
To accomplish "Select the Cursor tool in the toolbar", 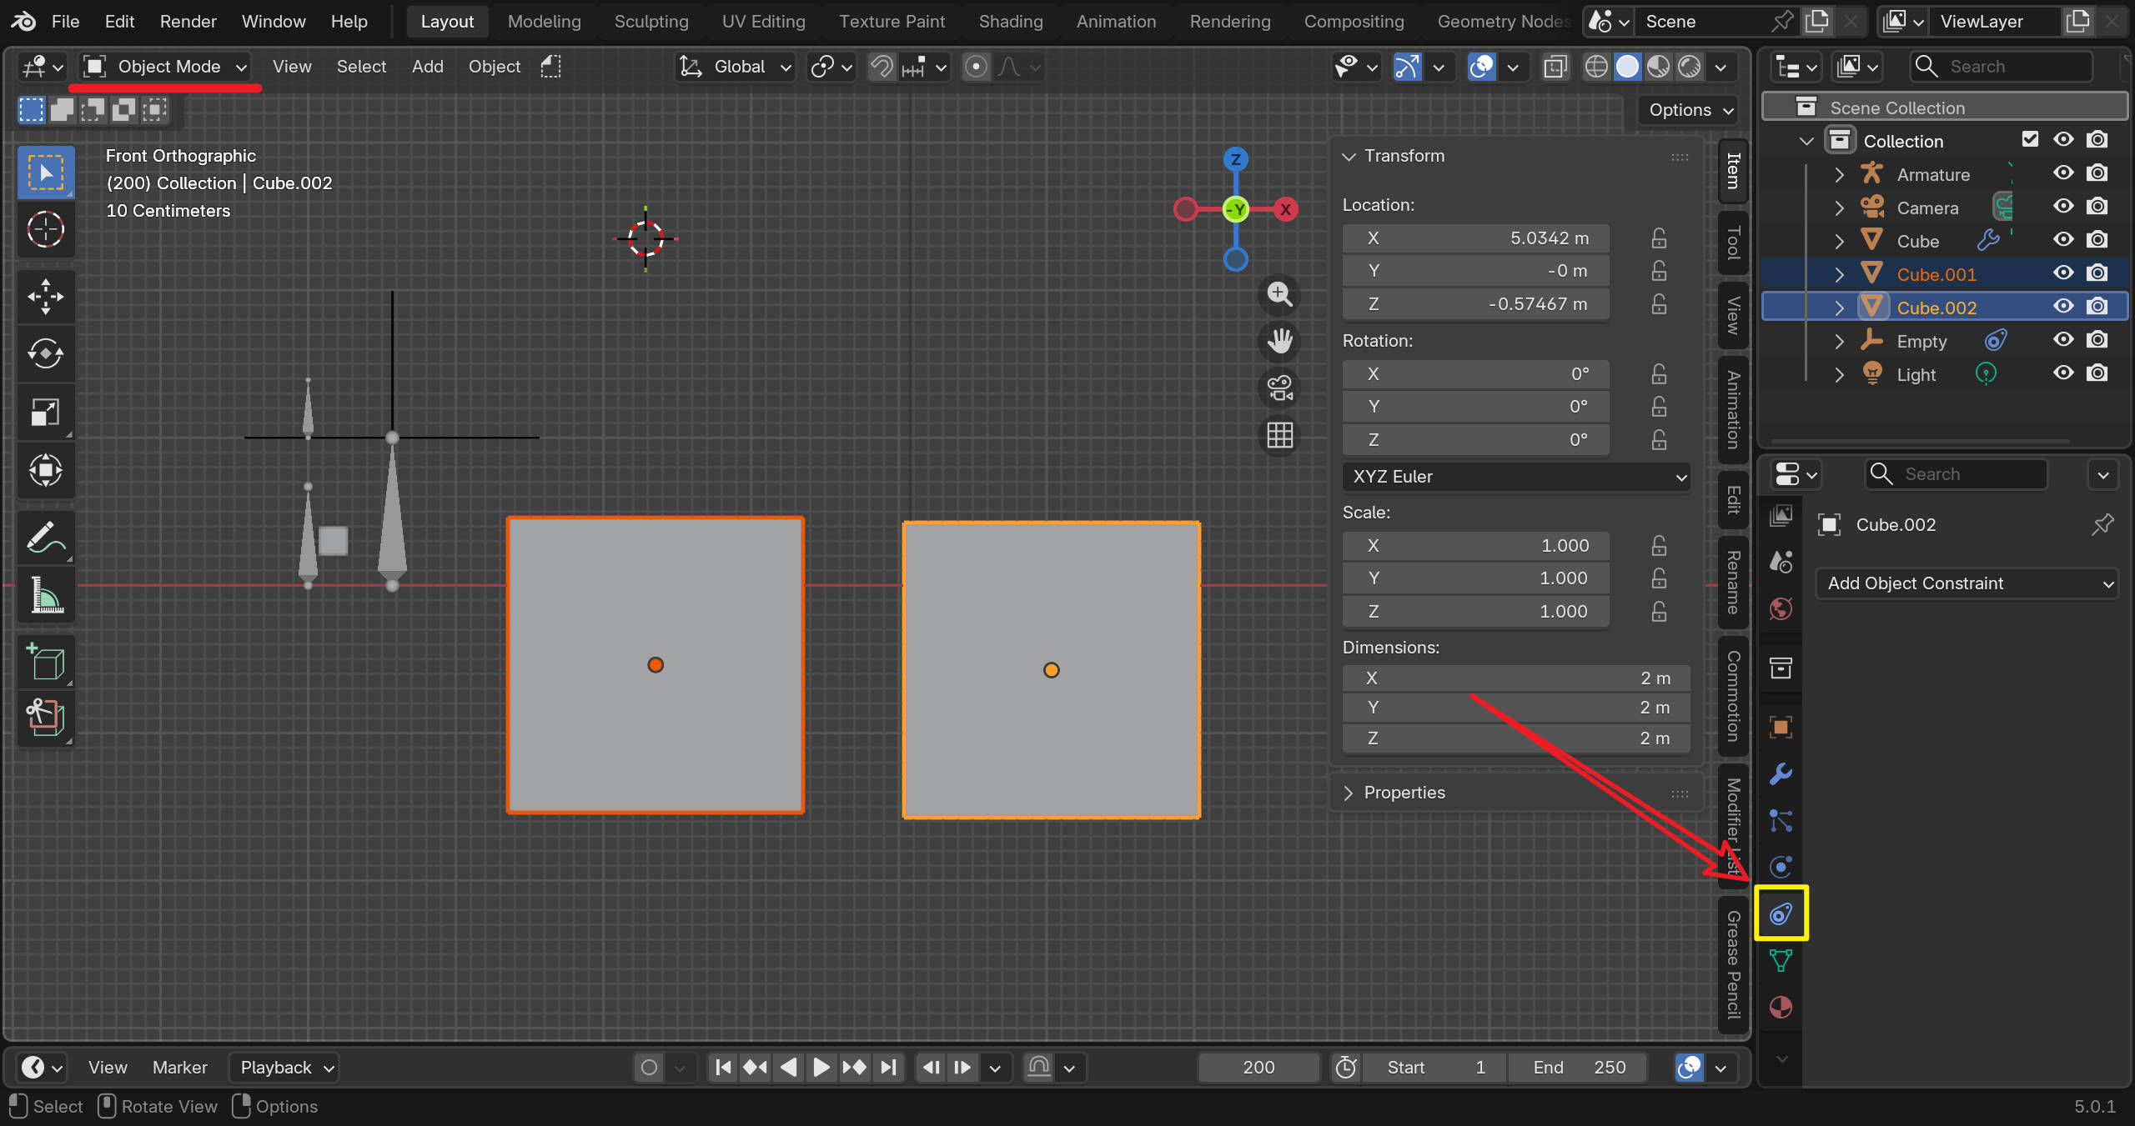I will [x=46, y=229].
